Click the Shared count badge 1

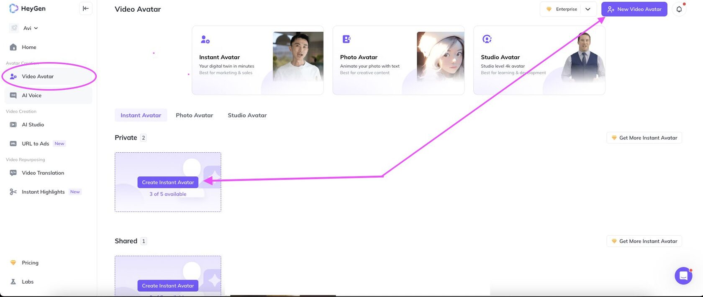tap(144, 241)
